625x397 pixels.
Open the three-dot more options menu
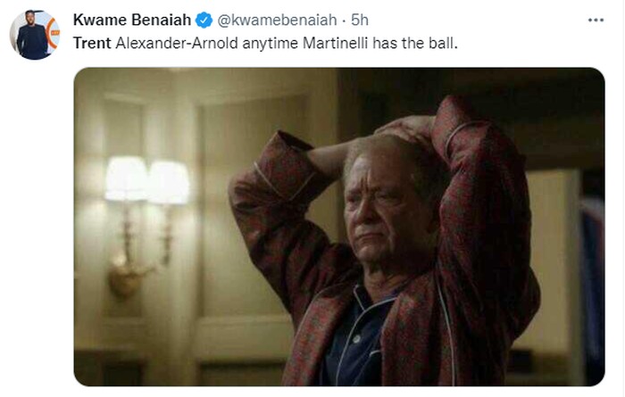pyautogui.click(x=596, y=20)
